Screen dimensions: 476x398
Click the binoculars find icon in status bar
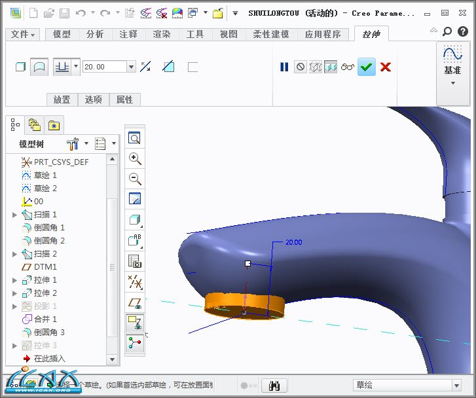pos(275,386)
